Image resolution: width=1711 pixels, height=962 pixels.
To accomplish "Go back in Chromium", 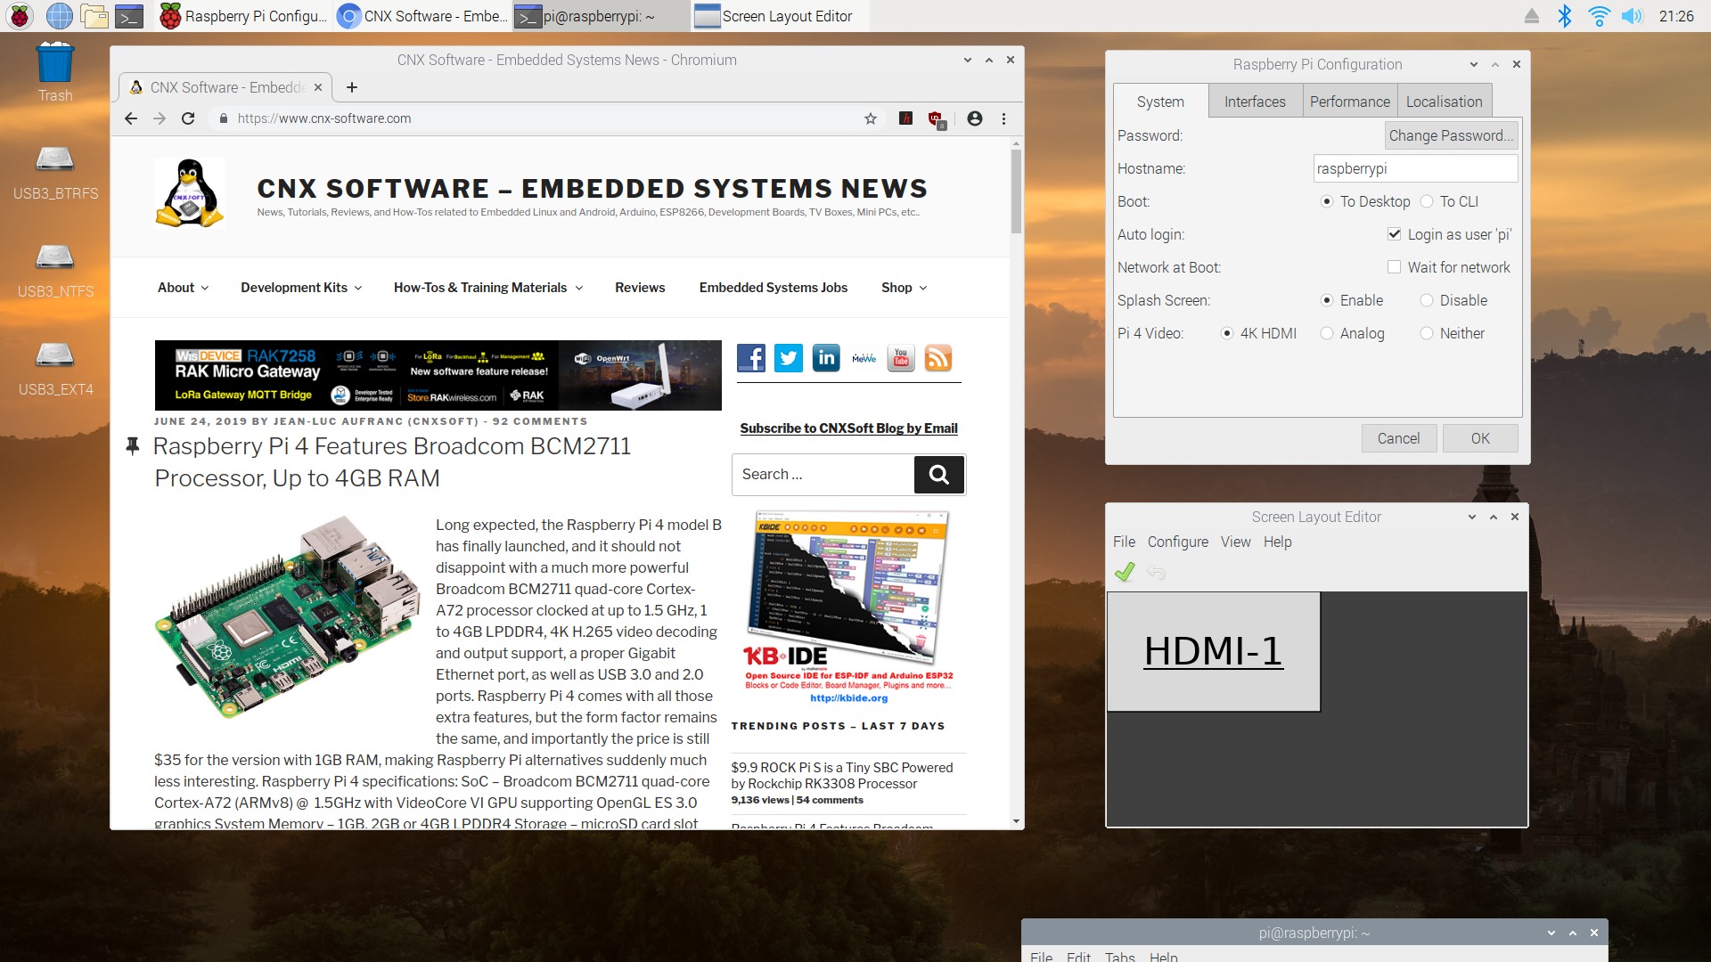I will pos(131,118).
